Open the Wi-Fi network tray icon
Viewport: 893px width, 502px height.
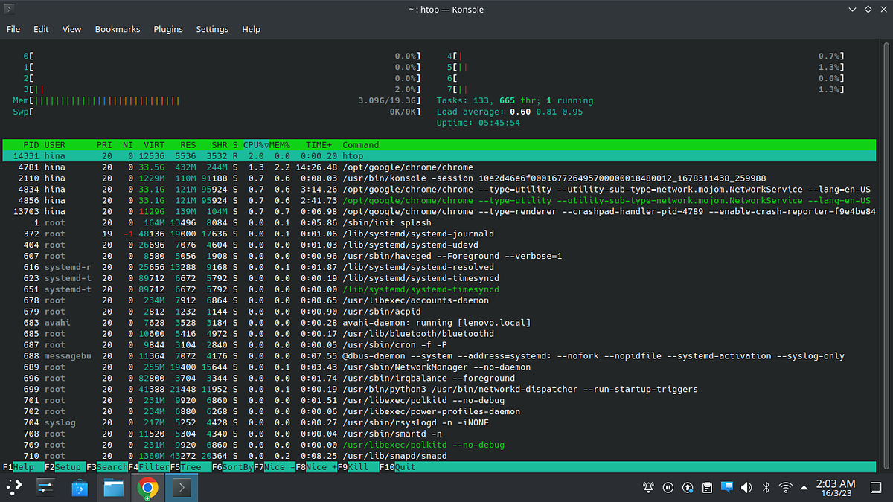coord(785,487)
